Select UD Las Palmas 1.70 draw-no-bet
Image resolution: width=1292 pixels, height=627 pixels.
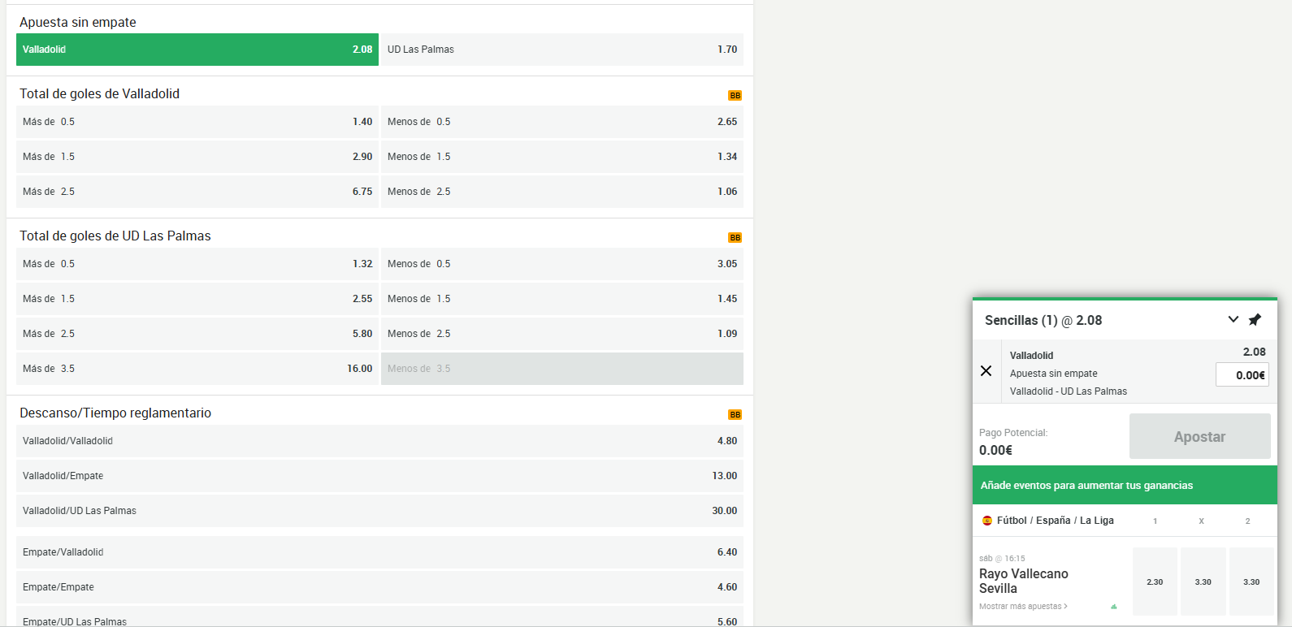(562, 50)
